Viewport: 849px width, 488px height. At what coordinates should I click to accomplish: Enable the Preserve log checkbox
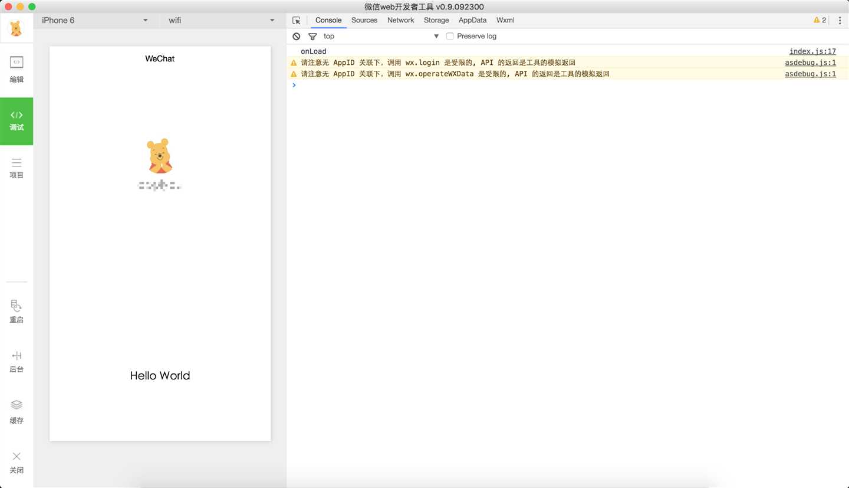pyautogui.click(x=450, y=36)
